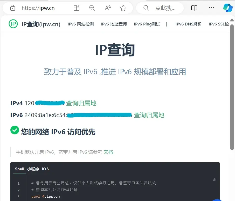Click the page vertical scrollbar
Viewport: 235px width, 201px height.
point(232,86)
